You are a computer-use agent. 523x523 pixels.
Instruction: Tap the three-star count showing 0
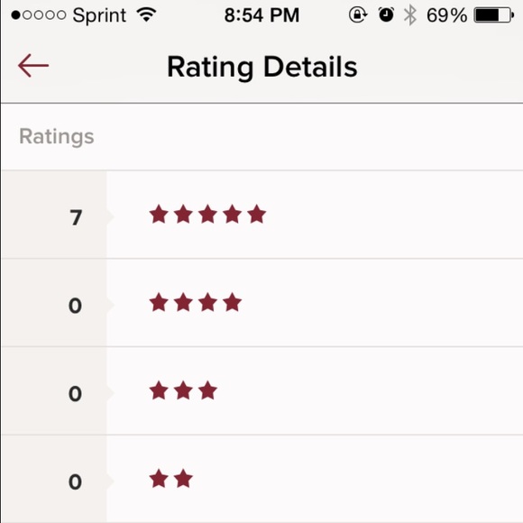tap(75, 393)
